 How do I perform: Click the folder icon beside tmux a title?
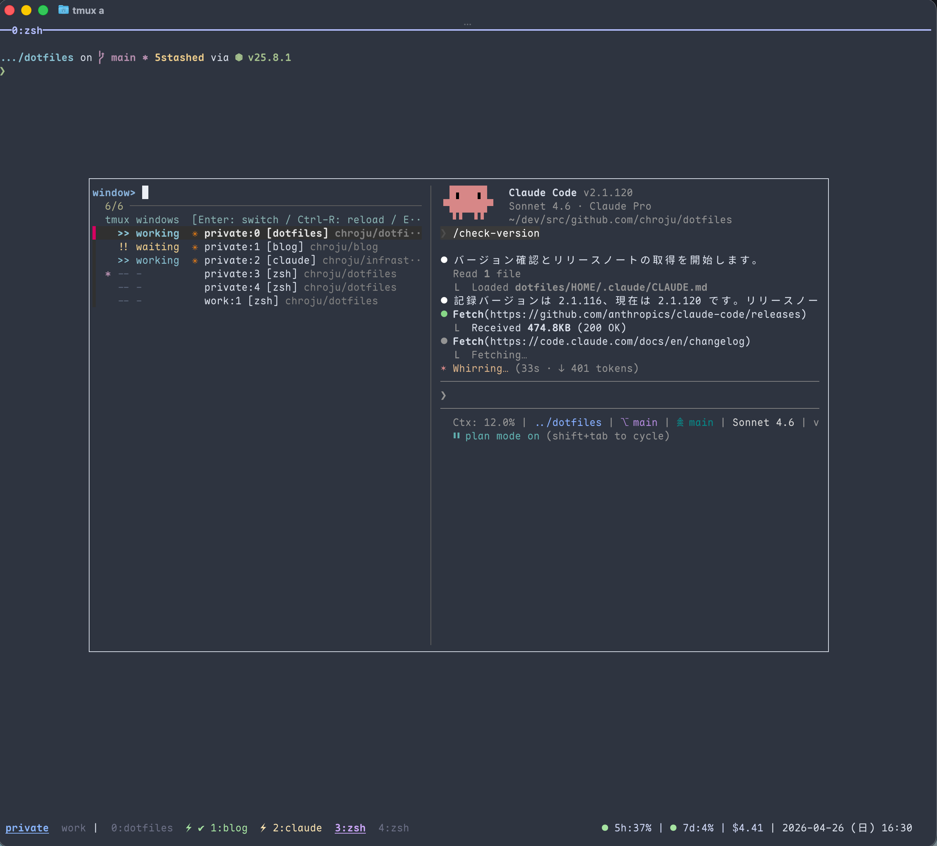tap(63, 10)
